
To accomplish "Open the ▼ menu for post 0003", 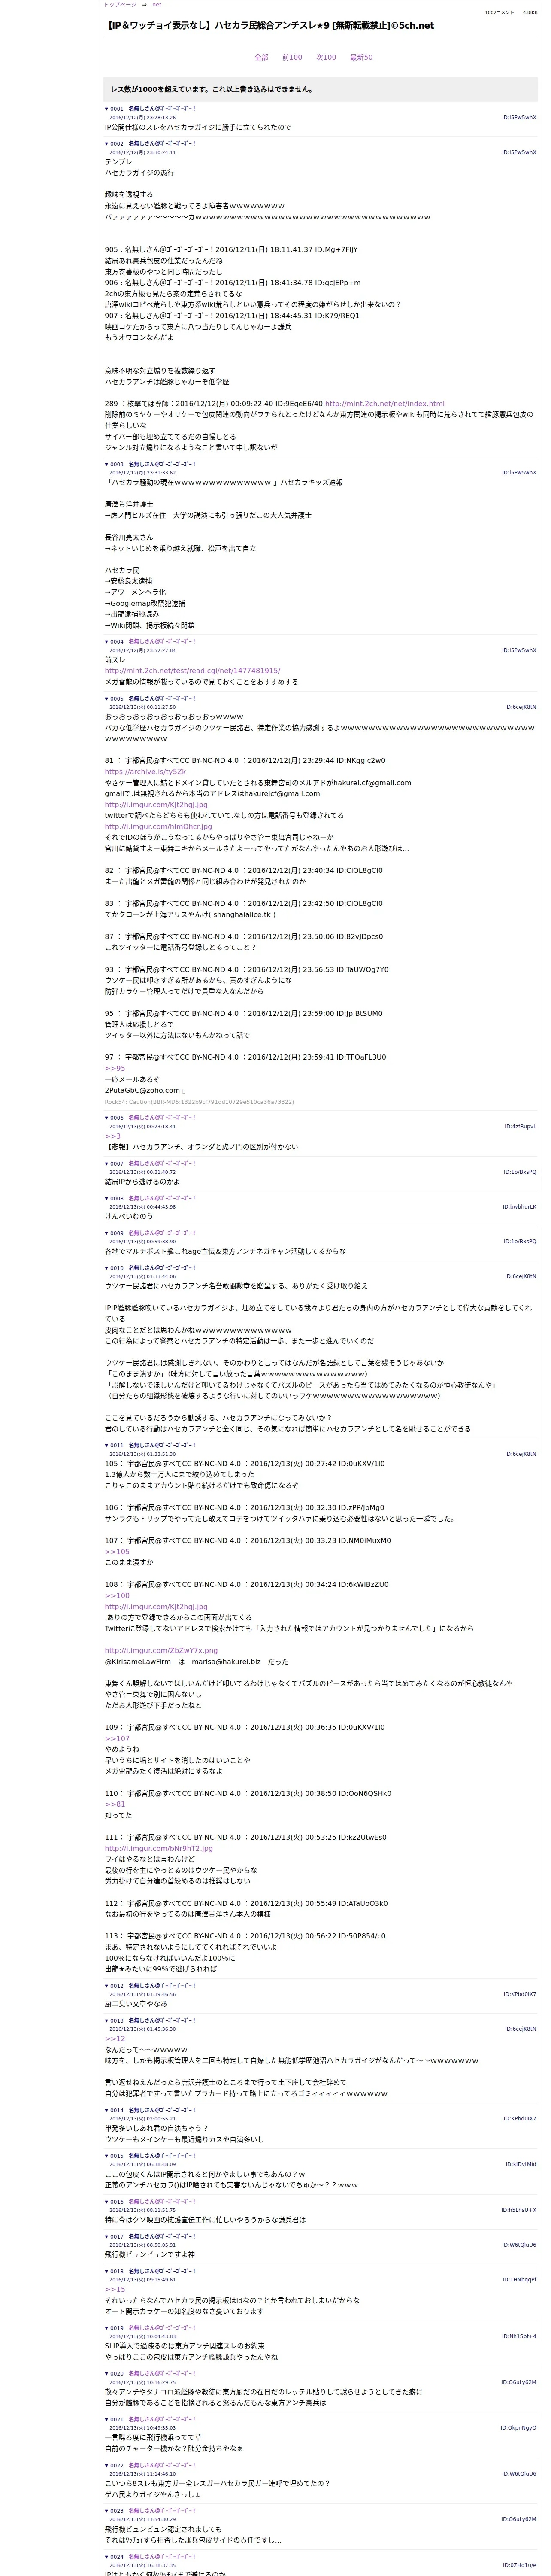I will 107,464.
